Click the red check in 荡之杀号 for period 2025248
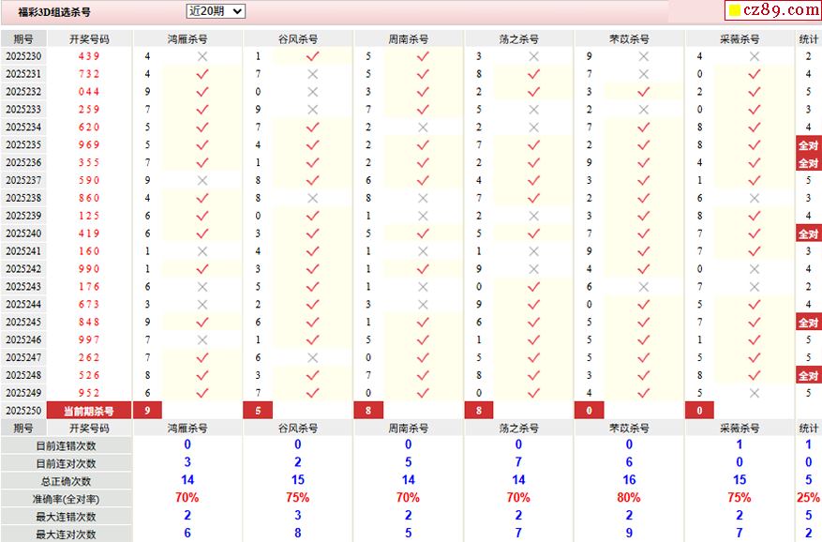This screenshot has height=542, width=822. (x=533, y=375)
